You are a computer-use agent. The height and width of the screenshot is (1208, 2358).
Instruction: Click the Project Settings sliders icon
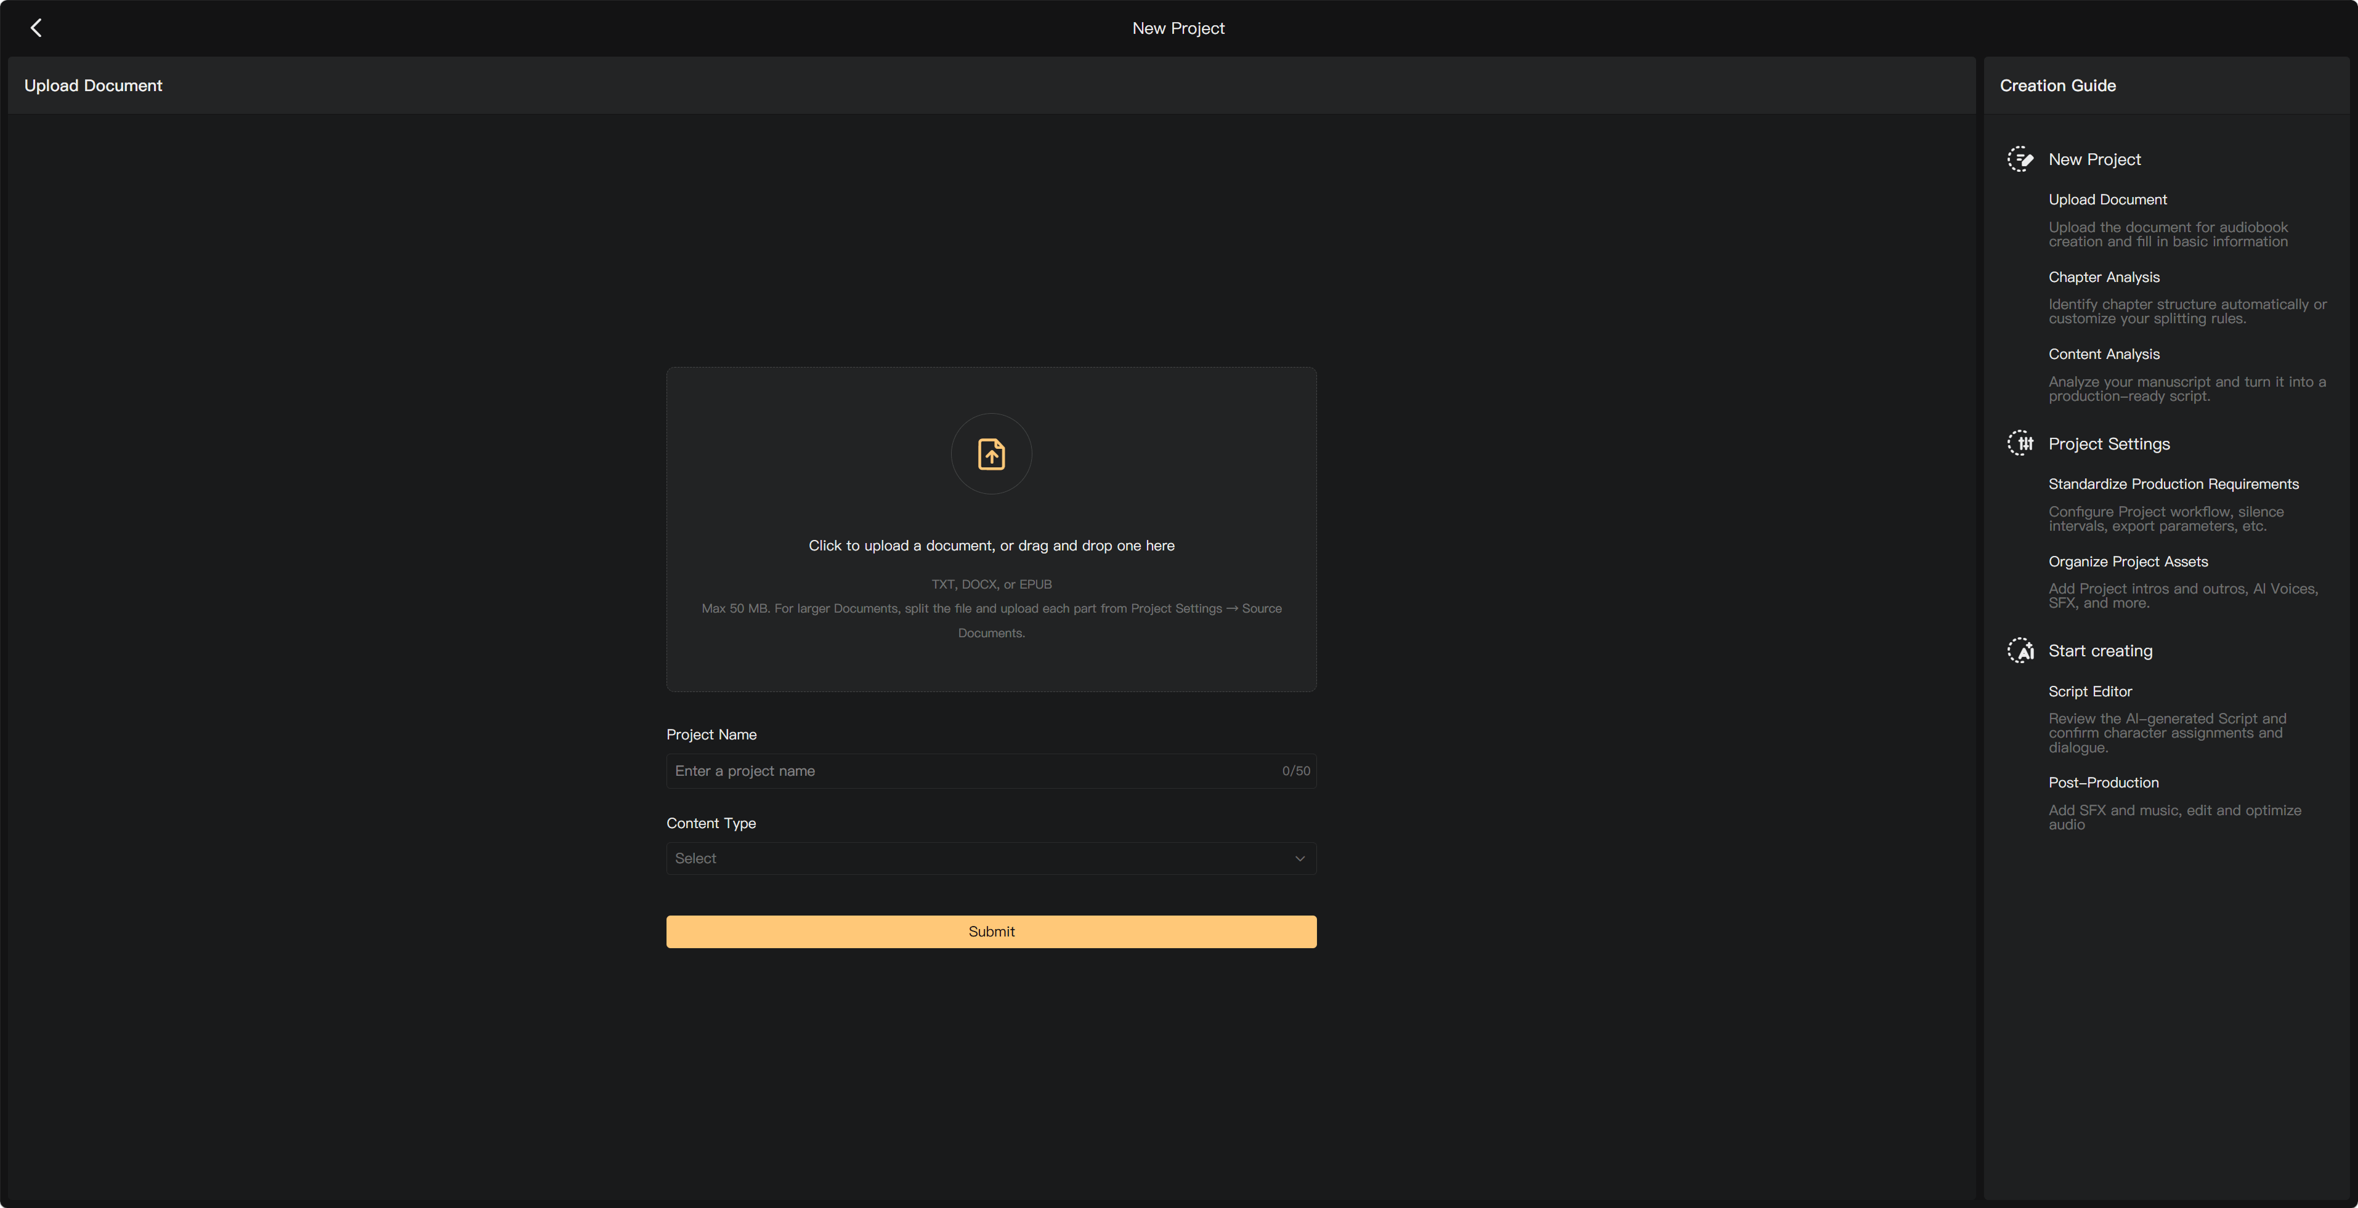tap(2020, 443)
